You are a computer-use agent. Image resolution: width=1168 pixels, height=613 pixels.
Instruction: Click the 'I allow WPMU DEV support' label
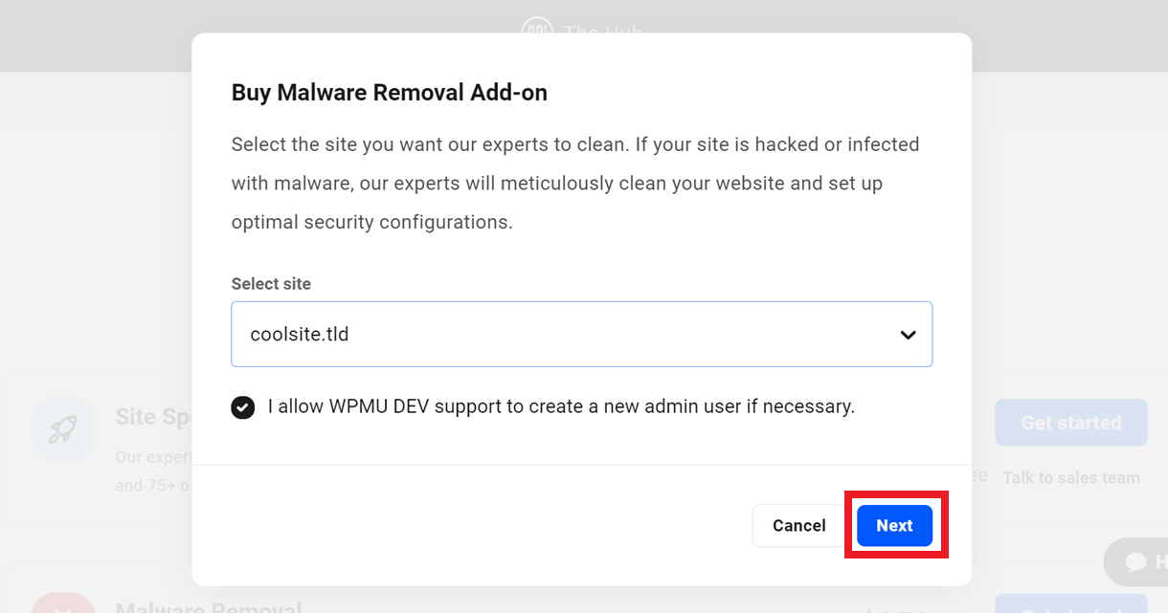point(561,406)
